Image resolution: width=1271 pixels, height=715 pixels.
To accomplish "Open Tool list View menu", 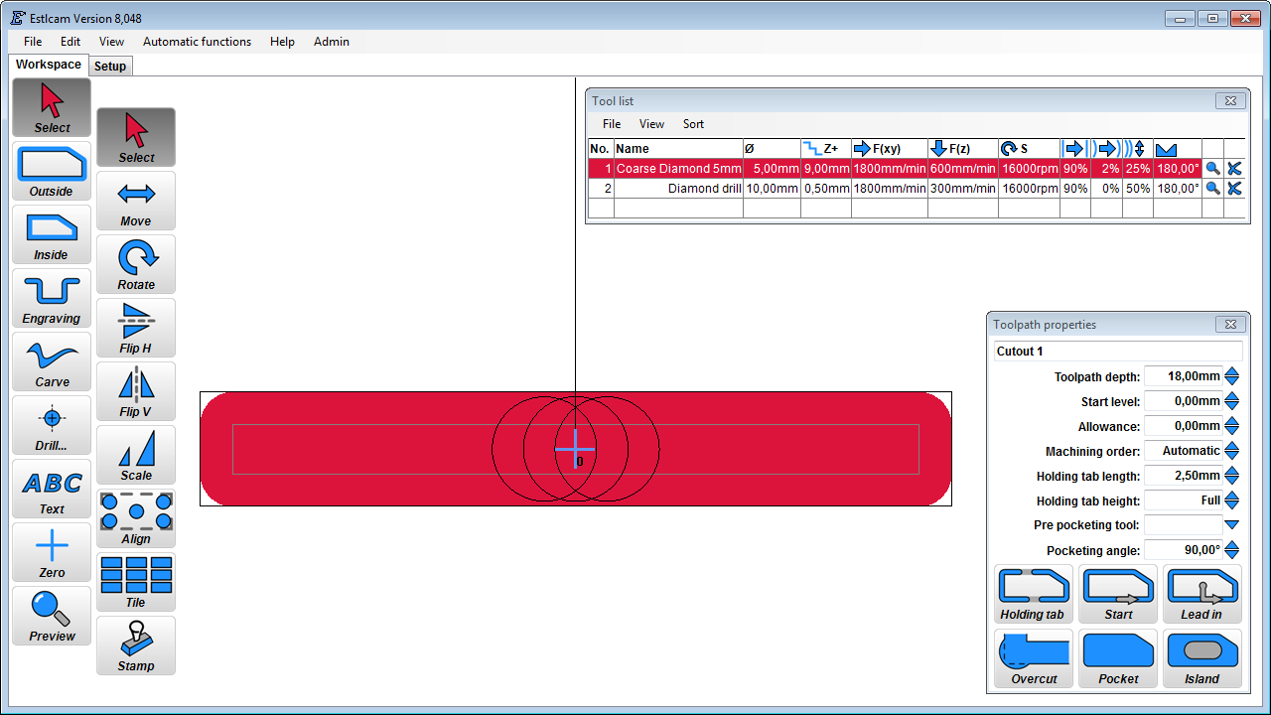I will pyautogui.click(x=651, y=124).
